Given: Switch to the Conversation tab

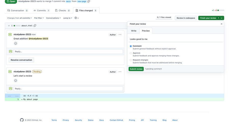Looking at the screenshot, I should [18, 10].
